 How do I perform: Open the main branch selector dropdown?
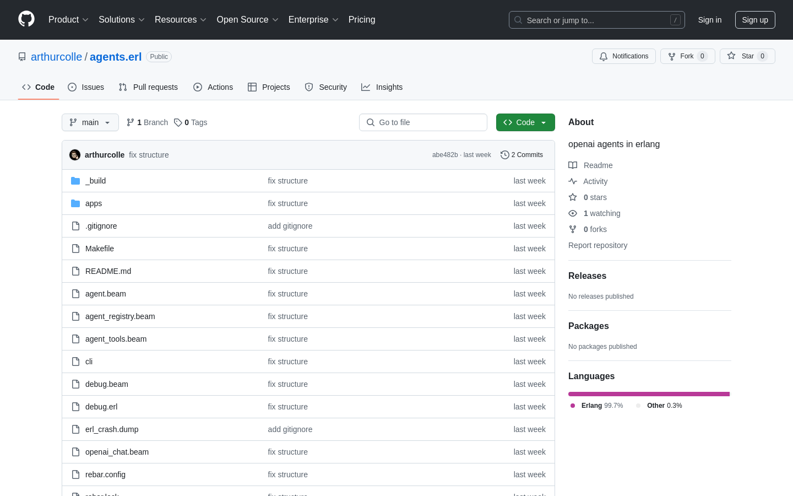coord(90,122)
